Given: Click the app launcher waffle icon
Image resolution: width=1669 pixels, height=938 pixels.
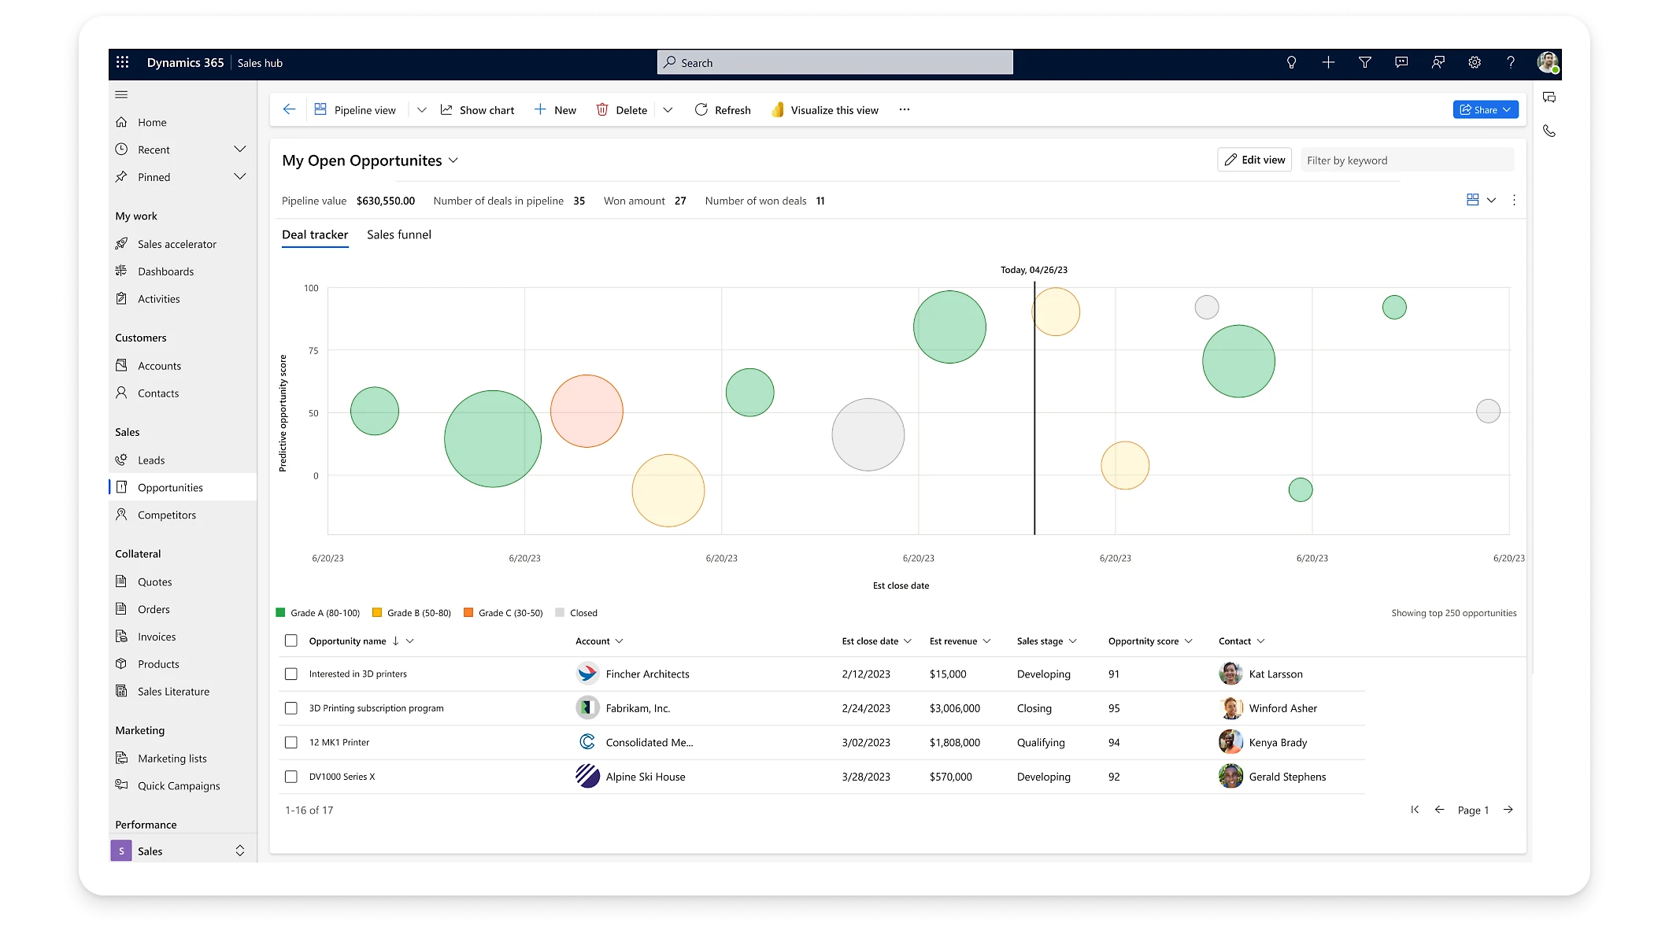Looking at the screenshot, I should click(122, 63).
